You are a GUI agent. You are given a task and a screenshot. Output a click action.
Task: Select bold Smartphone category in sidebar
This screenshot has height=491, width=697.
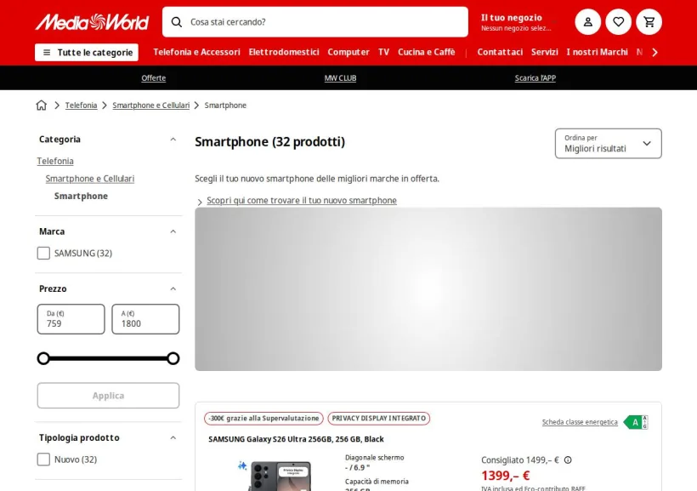(x=81, y=196)
